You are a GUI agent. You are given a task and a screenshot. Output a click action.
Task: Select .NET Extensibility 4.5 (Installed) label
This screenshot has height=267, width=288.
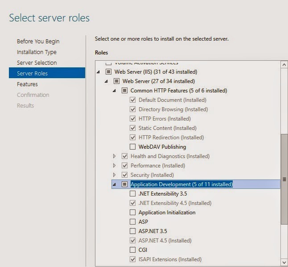pos(175,203)
